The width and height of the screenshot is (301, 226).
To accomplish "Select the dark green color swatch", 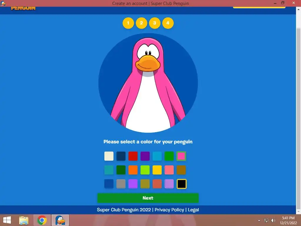I will coord(121,170).
